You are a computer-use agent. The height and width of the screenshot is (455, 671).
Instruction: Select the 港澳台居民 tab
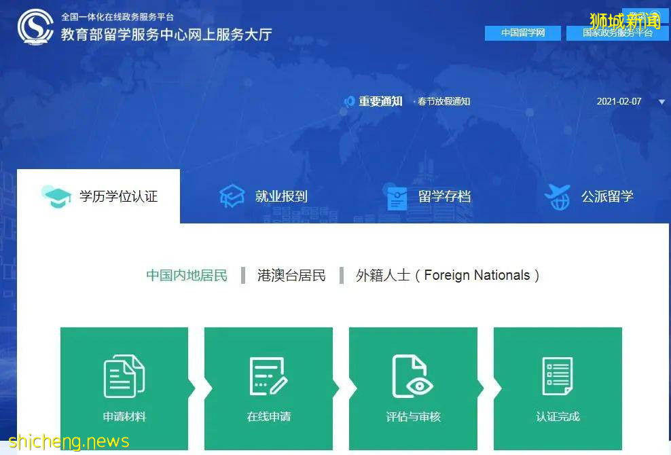click(291, 275)
